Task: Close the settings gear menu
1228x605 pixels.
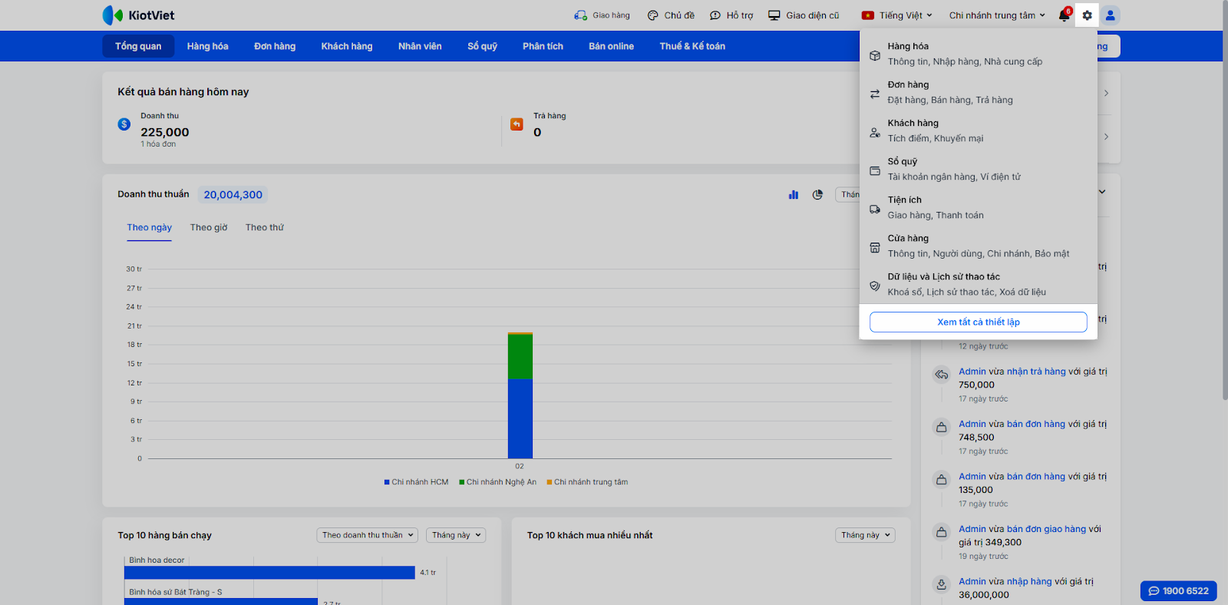Action: coord(1087,15)
